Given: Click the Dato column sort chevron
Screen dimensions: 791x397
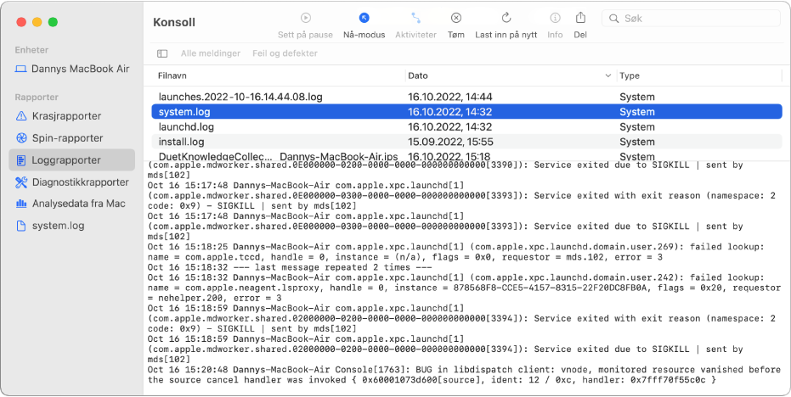Looking at the screenshot, I should point(607,75).
